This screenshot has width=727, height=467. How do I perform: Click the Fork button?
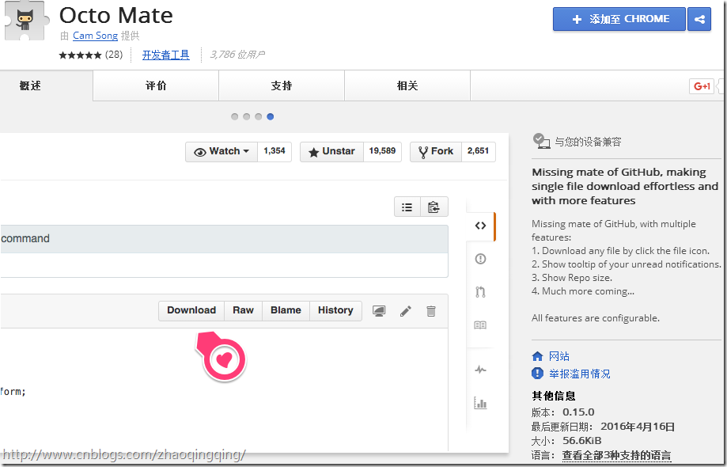(436, 152)
